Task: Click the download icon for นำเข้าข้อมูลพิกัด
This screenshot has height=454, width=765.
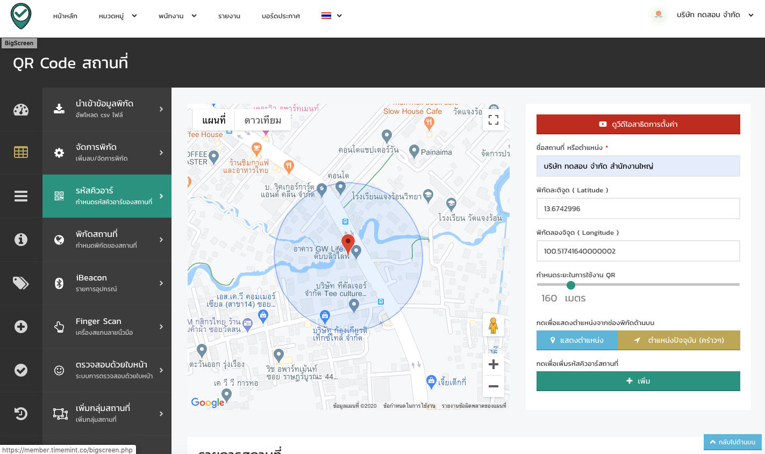Action: (x=59, y=109)
